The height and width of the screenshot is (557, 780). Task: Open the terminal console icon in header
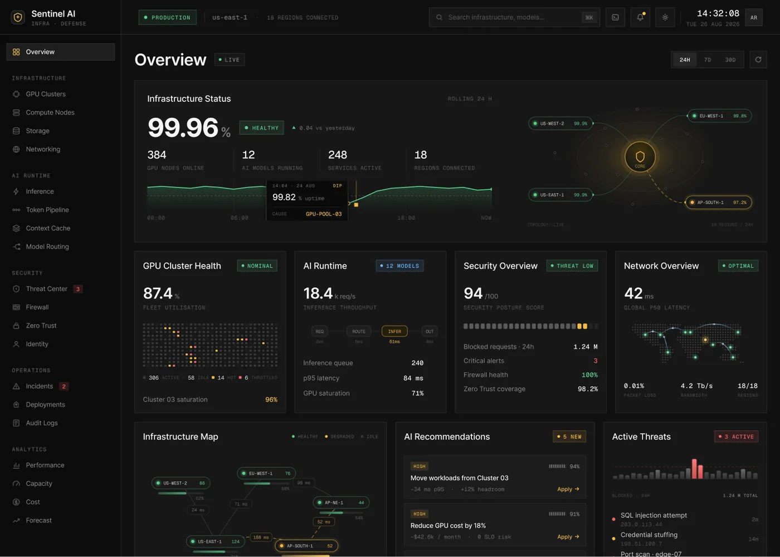(615, 17)
